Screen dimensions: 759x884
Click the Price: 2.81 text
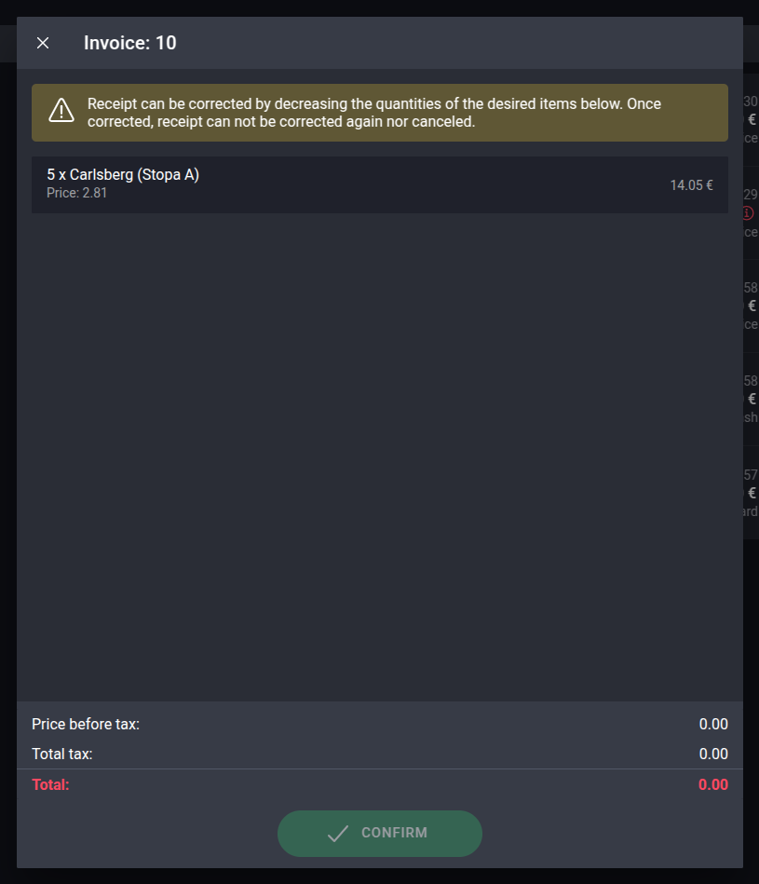[76, 193]
